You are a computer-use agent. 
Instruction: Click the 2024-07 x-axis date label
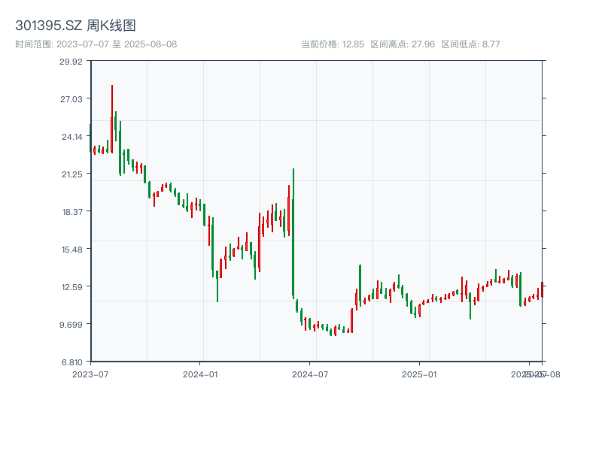click(311, 374)
